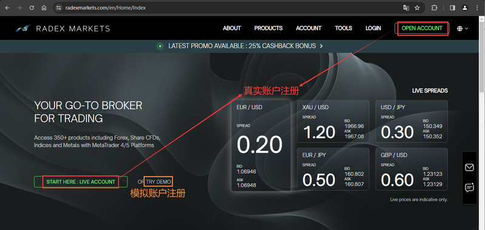Screen dimensions: 485x230
Task: Click EUR/JPY ask price 160.807
Action: coord(354,184)
